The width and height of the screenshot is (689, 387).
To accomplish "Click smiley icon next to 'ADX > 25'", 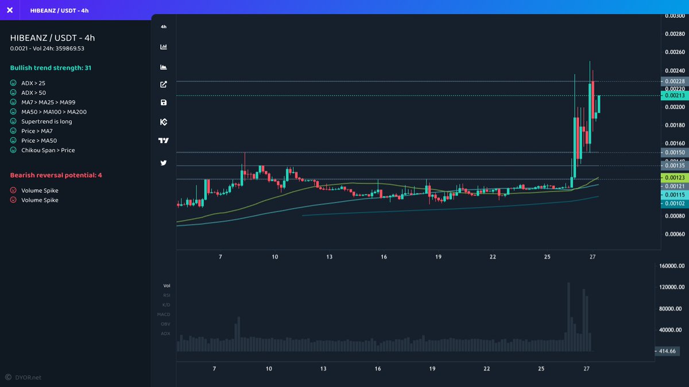I will 13,83.
